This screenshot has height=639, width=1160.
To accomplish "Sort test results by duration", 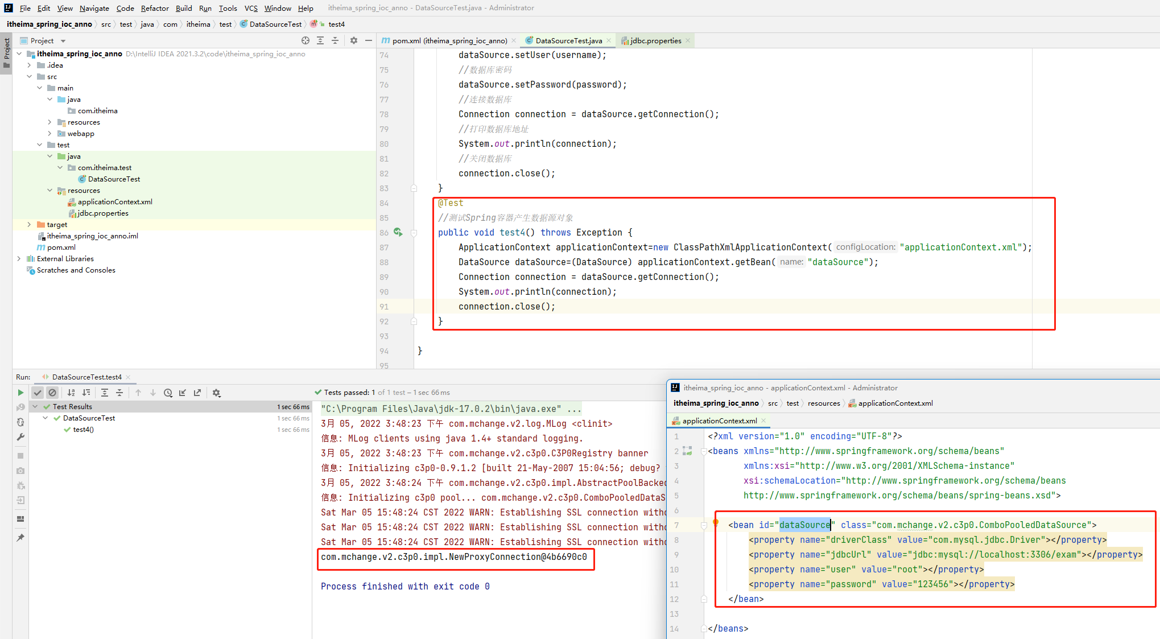I will [86, 393].
